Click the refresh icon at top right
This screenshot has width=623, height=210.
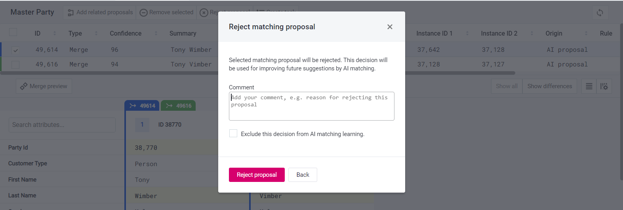click(600, 13)
